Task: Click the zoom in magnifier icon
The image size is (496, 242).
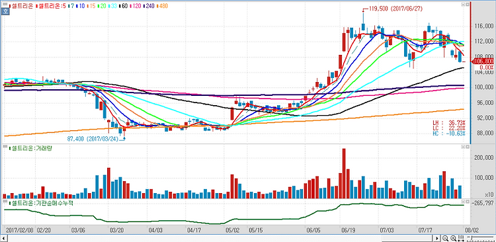Action: click(x=454, y=238)
